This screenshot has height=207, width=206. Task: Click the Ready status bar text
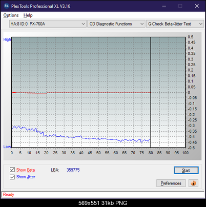coord(8,195)
